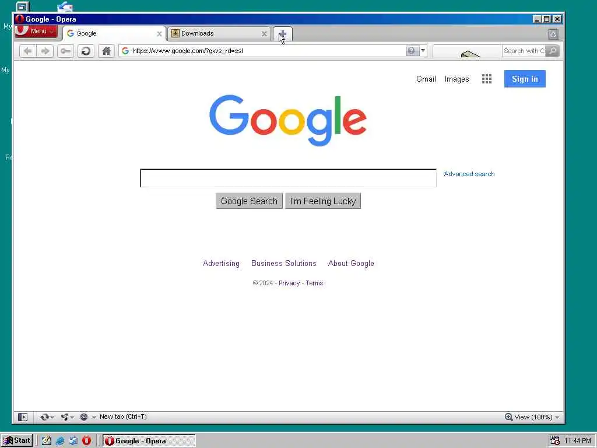Add a new tab with plus button
Viewport: 597px width, 448px height.
(x=283, y=34)
